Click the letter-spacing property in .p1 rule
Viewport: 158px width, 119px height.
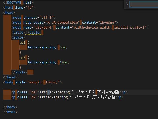[x=41, y=47]
